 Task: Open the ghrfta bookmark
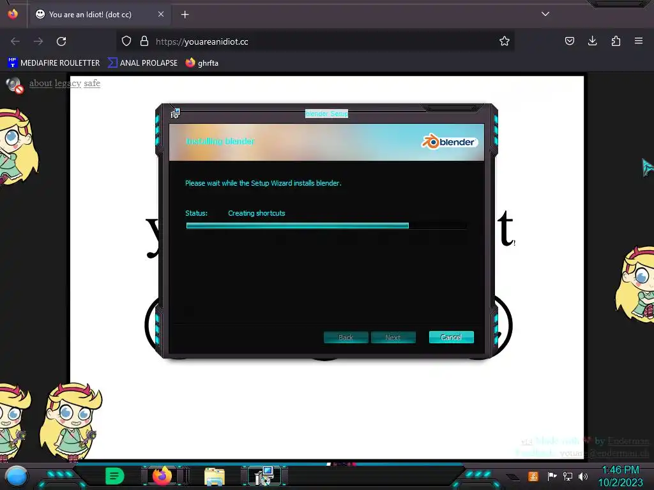point(202,63)
